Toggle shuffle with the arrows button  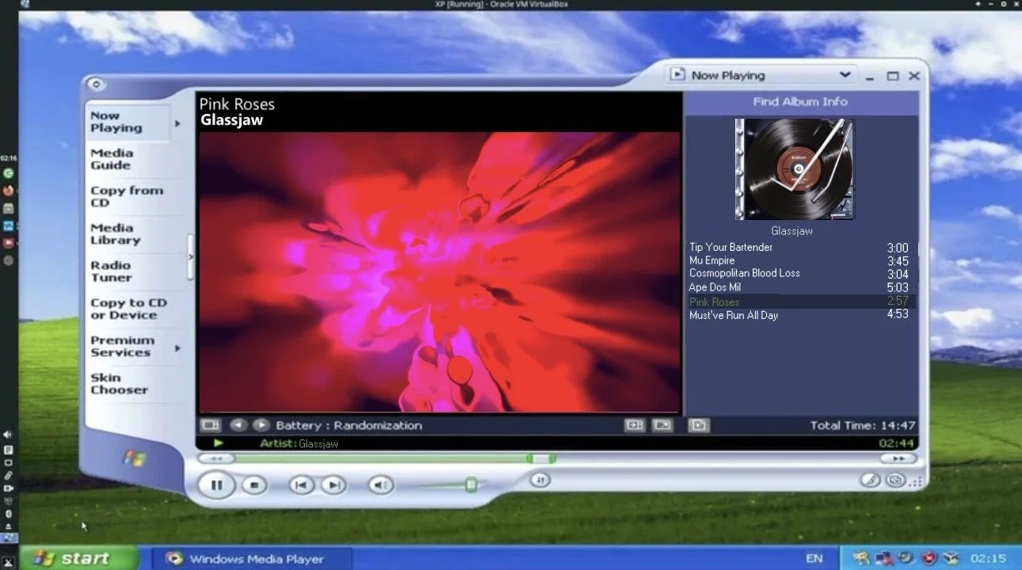540,479
